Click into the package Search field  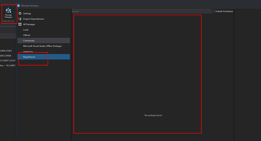141,11
